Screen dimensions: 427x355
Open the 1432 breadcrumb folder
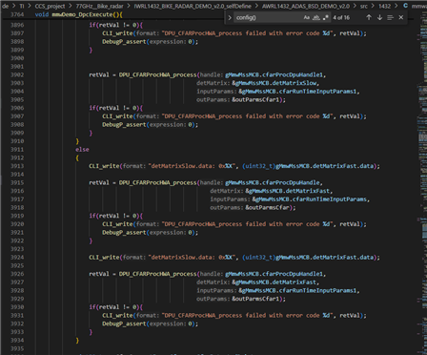point(384,6)
